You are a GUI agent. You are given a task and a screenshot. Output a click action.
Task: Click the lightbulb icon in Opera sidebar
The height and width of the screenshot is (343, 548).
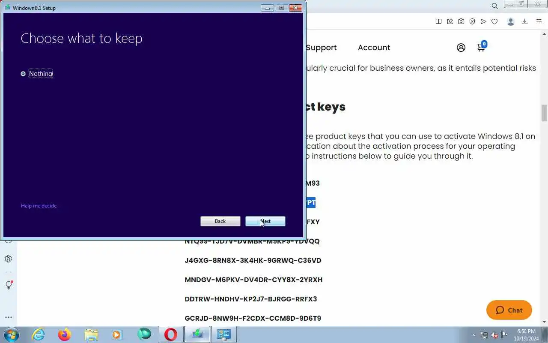[x=9, y=285]
